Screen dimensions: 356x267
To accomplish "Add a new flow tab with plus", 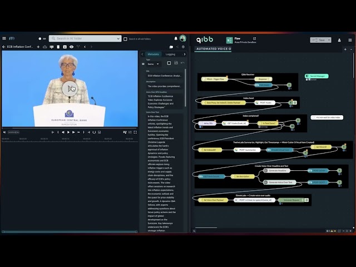I will click(x=345, y=50).
